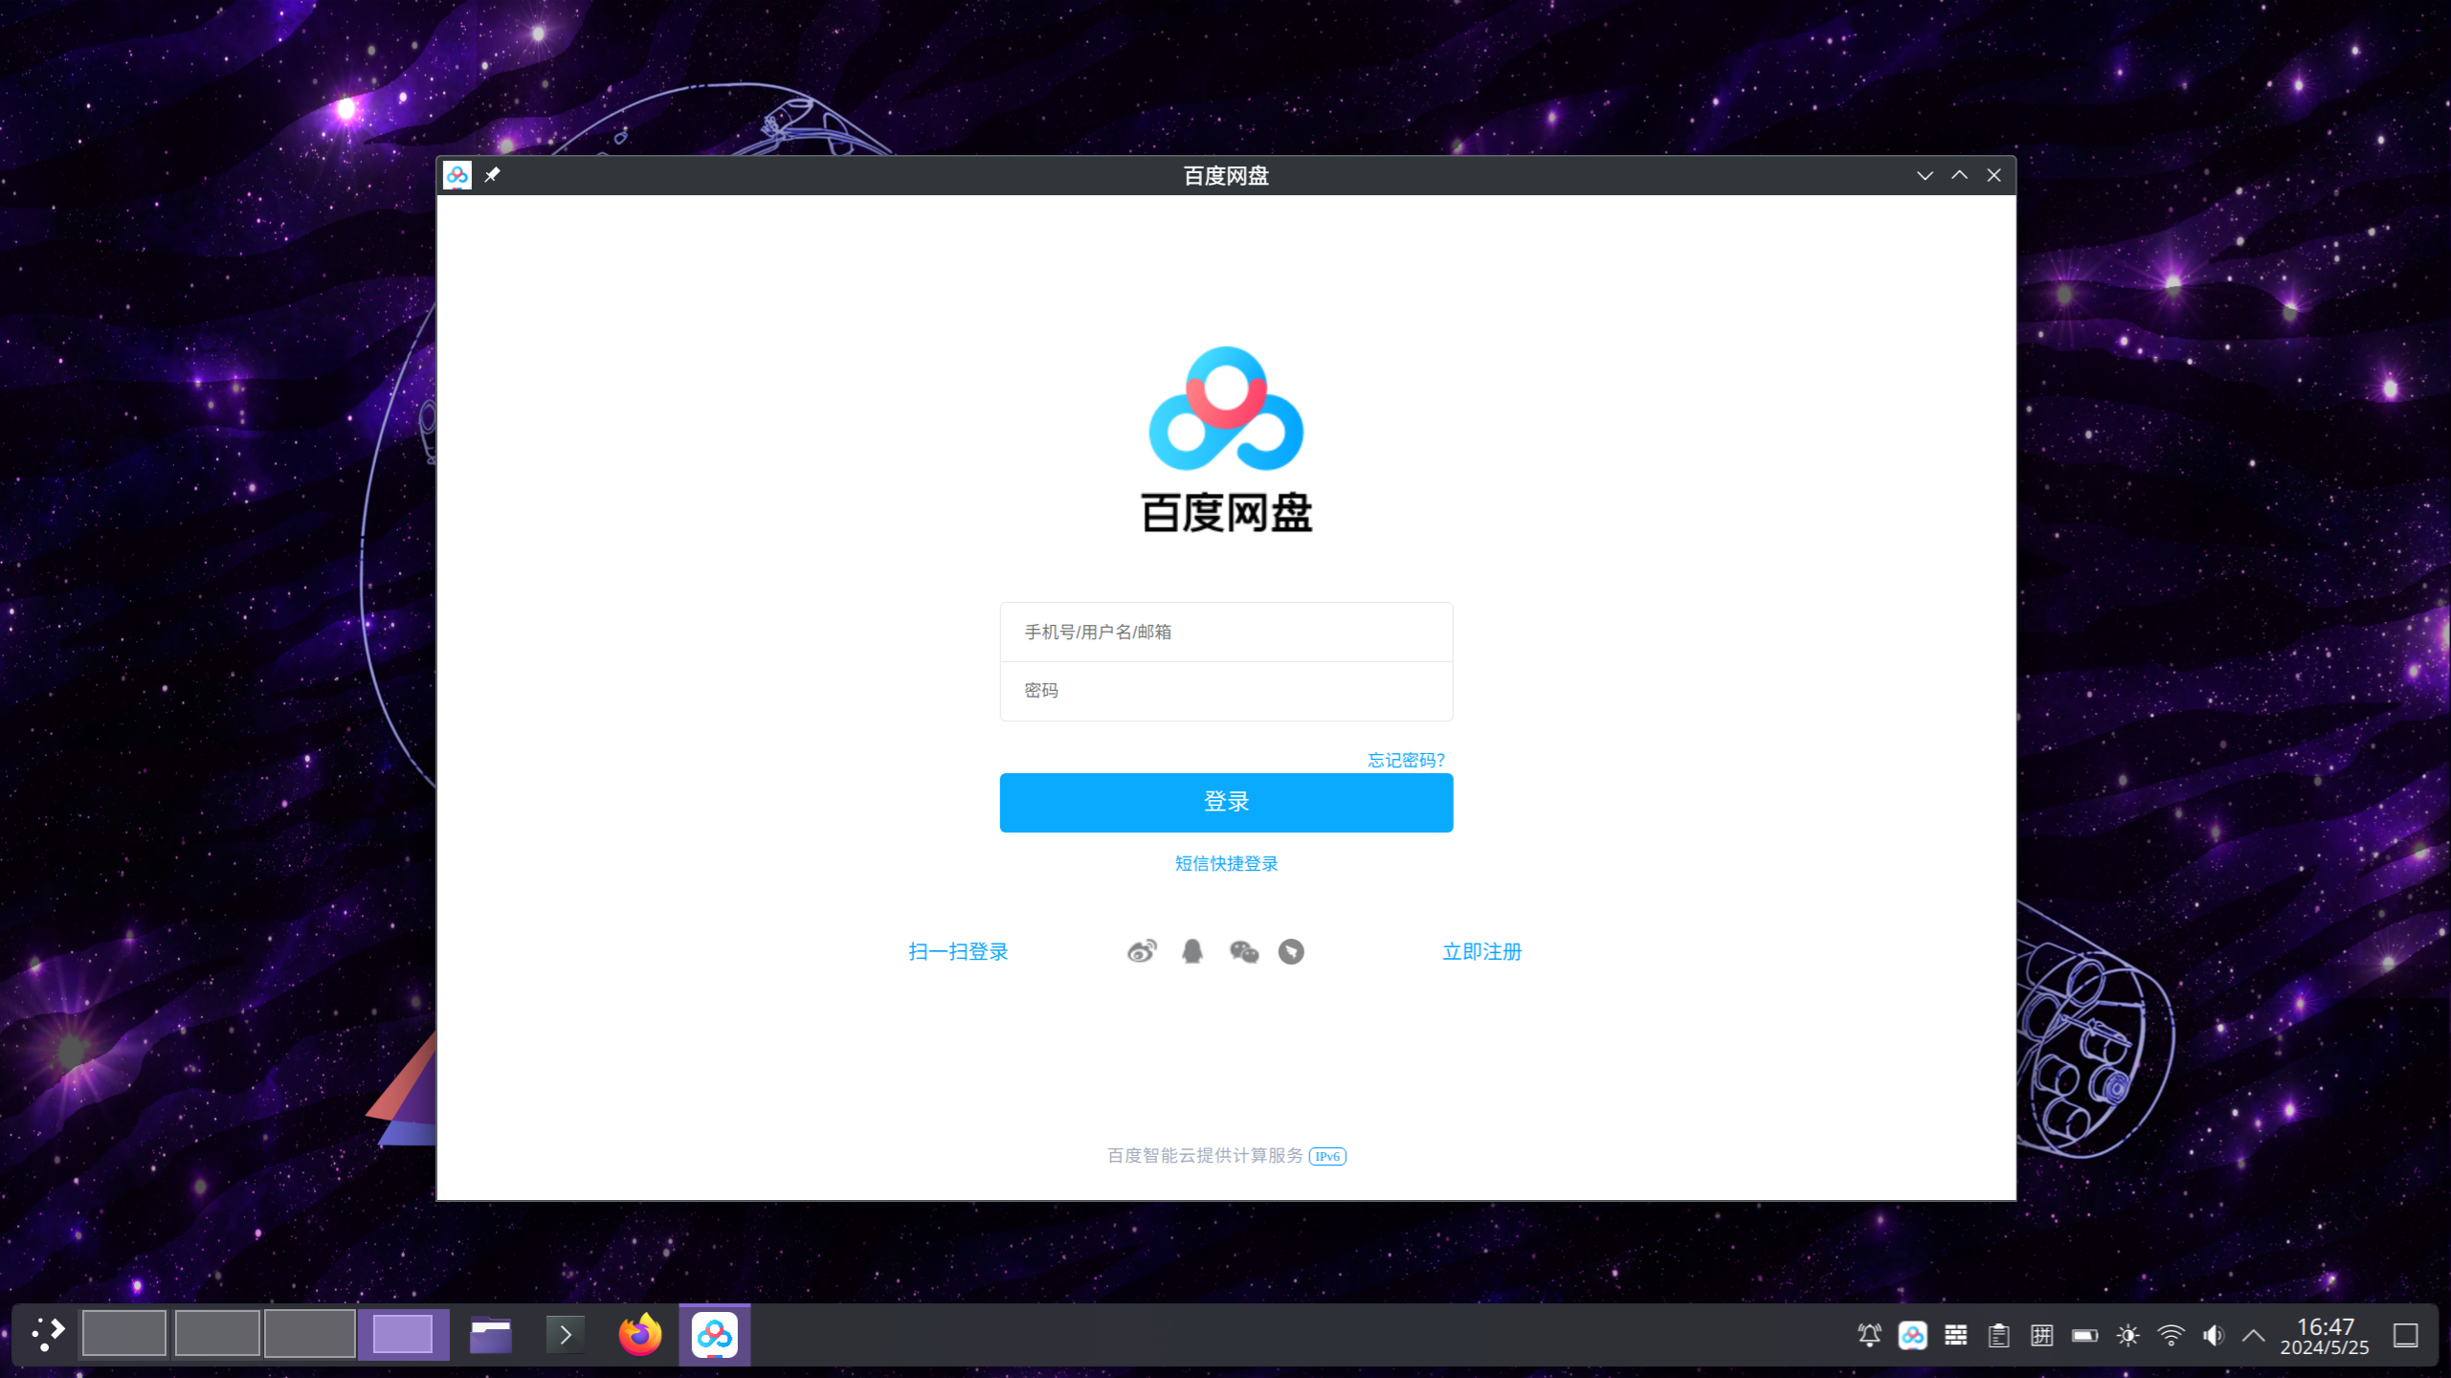The height and width of the screenshot is (1378, 2451).
Task: Click the WeChat login icon
Action: [1243, 951]
